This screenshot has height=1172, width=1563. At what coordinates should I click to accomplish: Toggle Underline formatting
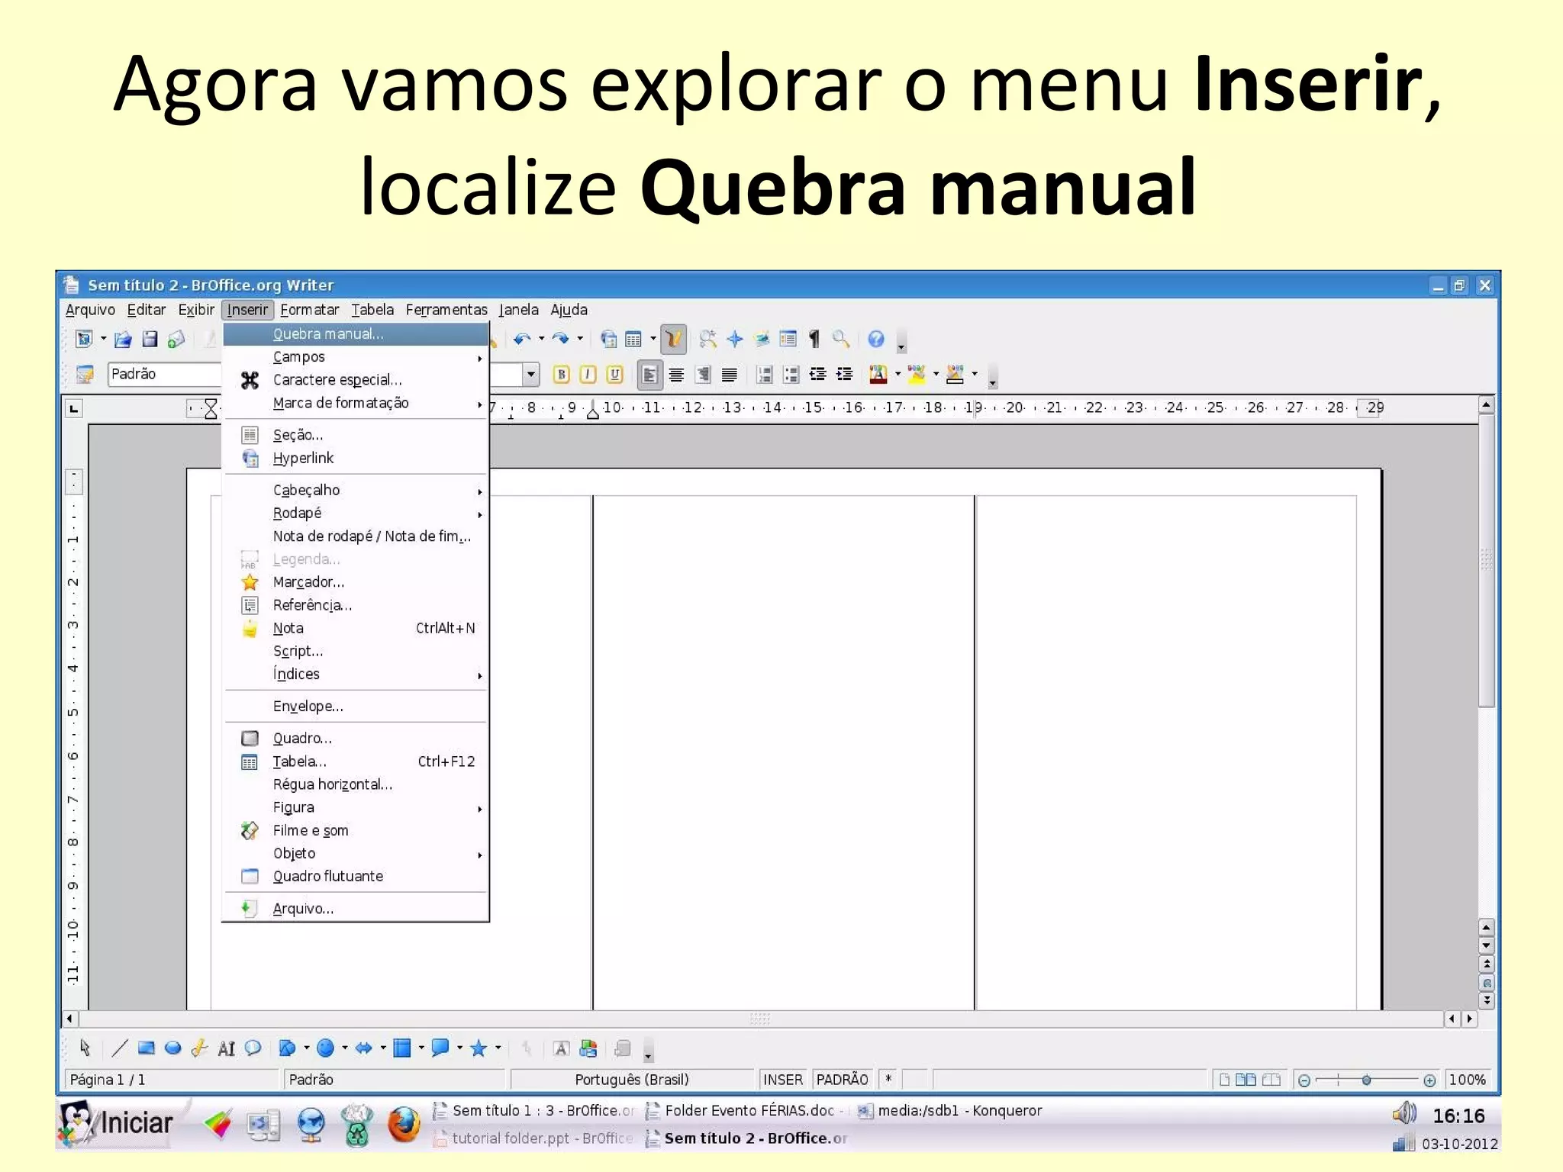pyautogui.click(x=614, y=374)
